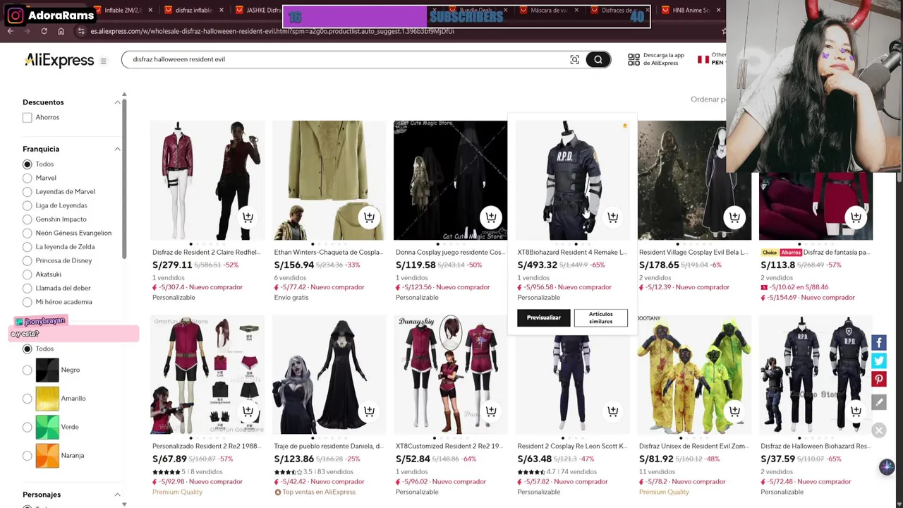Select La leyenda de Zelda radio option
The height and width of the screenshot is (508, 903).
pos(27,247)
